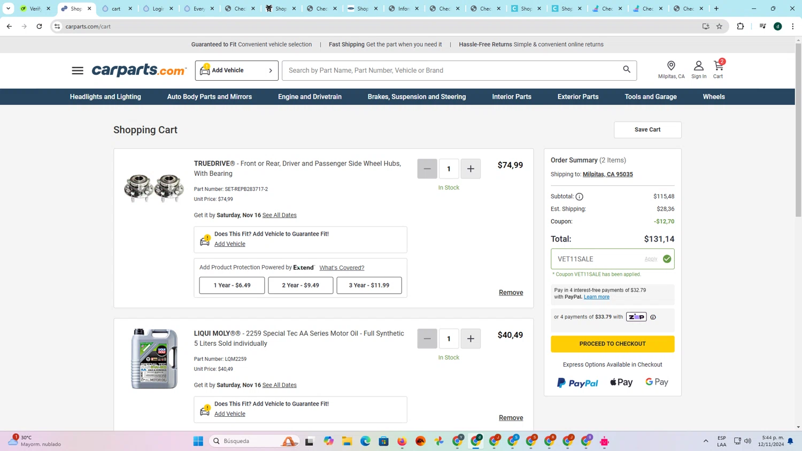Click Add Vehicle link under LIQUI MOLY item
Viewport: 802px width, 451px height.
click(230, 414)
